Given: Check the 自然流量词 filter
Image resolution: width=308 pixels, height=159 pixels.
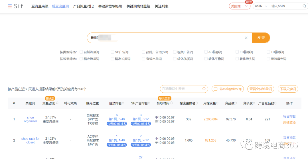Looking at the screenshot, I should [81, 52].
